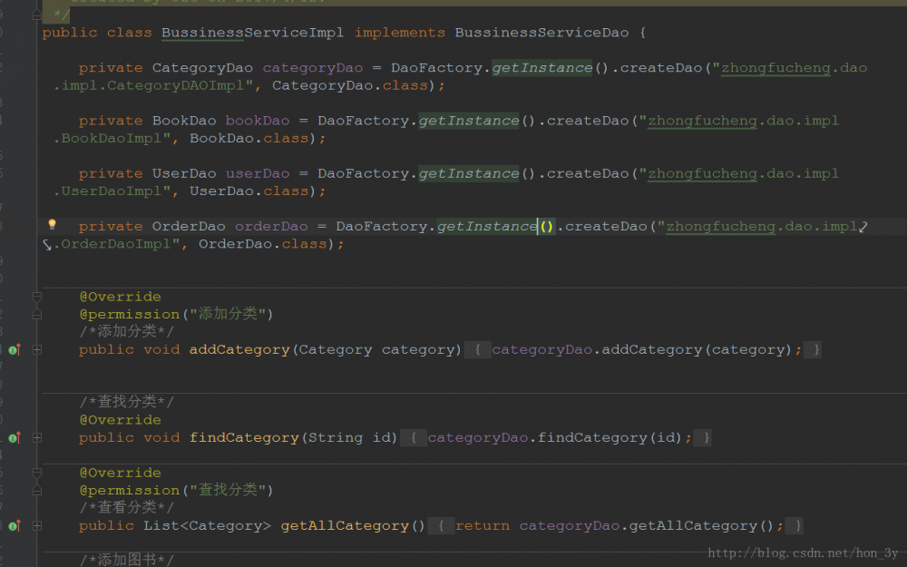This screenshot has width=907, height=567.
Task: Click the interface name BussinessServiceDao
Action: click(x=541, y=33)
